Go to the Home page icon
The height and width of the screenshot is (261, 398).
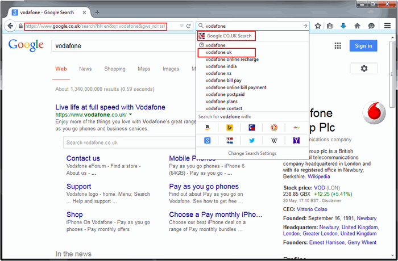358,26
